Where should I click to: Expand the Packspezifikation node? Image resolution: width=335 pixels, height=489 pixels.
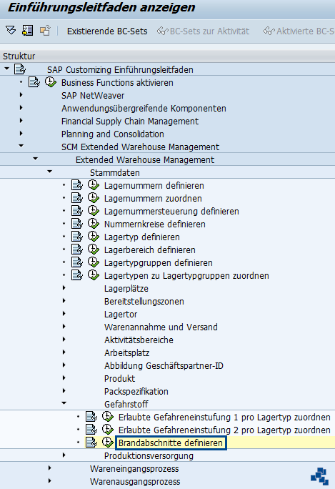(x=64, y=390)
